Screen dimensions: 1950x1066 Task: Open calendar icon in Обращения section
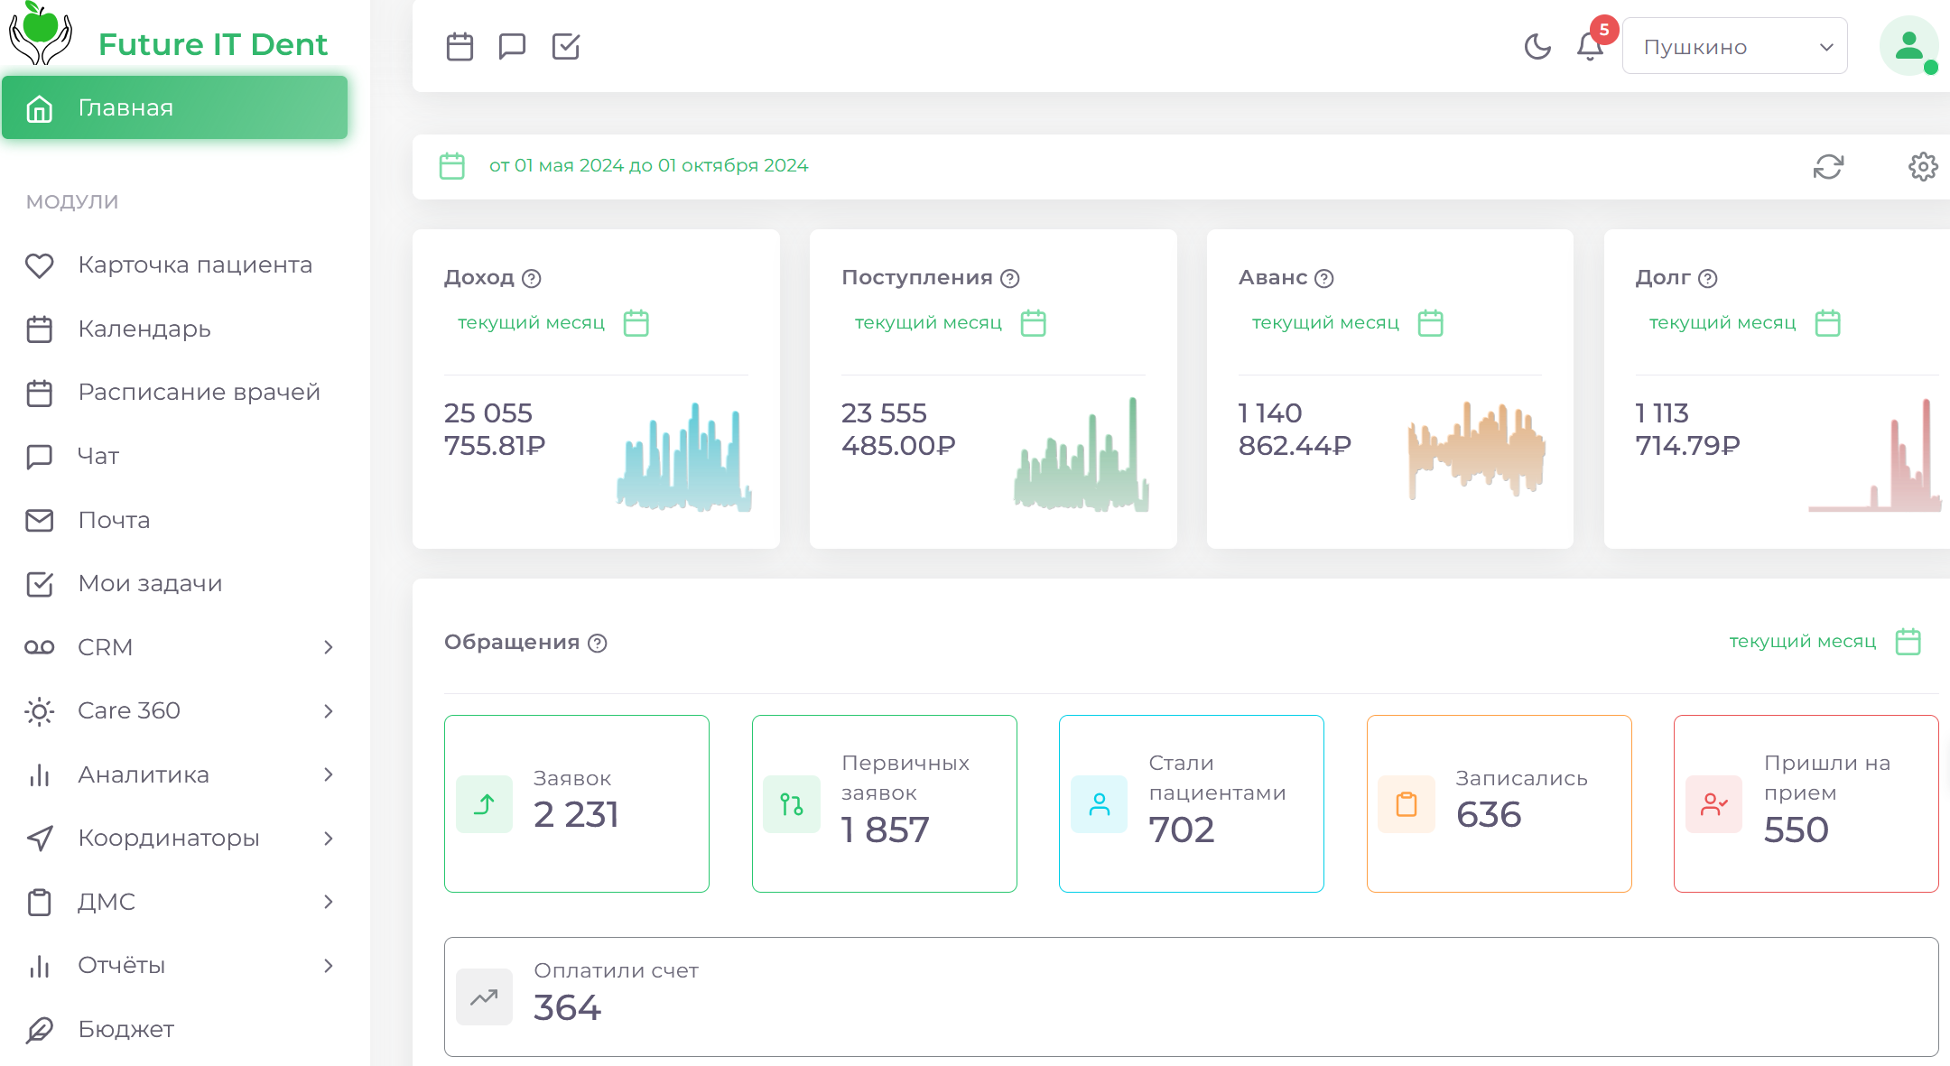(x=1908, y=642)
